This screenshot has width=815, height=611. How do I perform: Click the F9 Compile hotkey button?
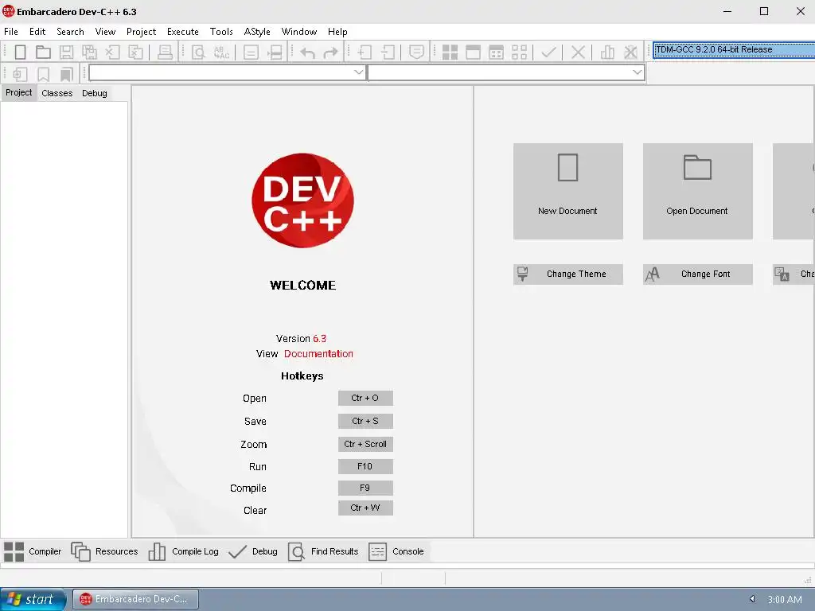(365, 488)
